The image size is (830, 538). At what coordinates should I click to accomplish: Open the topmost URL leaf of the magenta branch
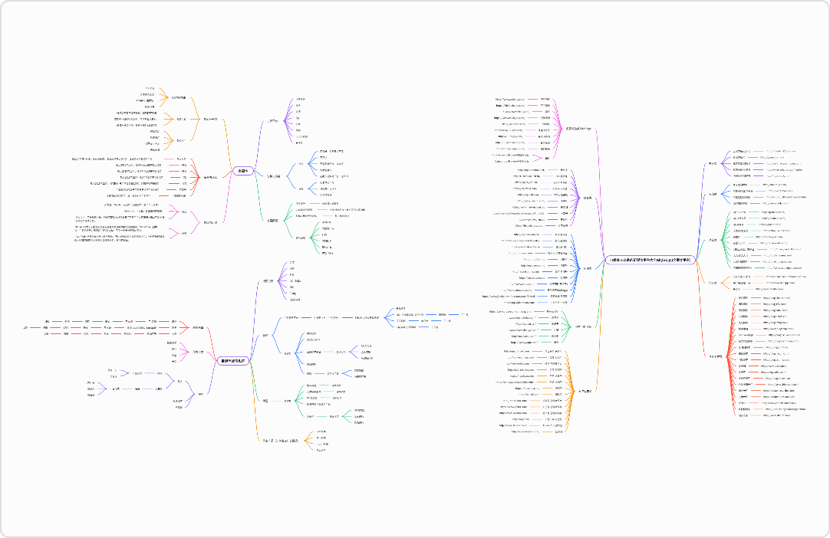click(510, 100)
